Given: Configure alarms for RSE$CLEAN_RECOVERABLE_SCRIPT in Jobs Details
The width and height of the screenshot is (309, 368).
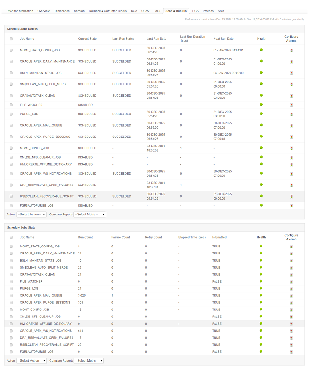Looking at the screenshot, I should pos(291,197).
